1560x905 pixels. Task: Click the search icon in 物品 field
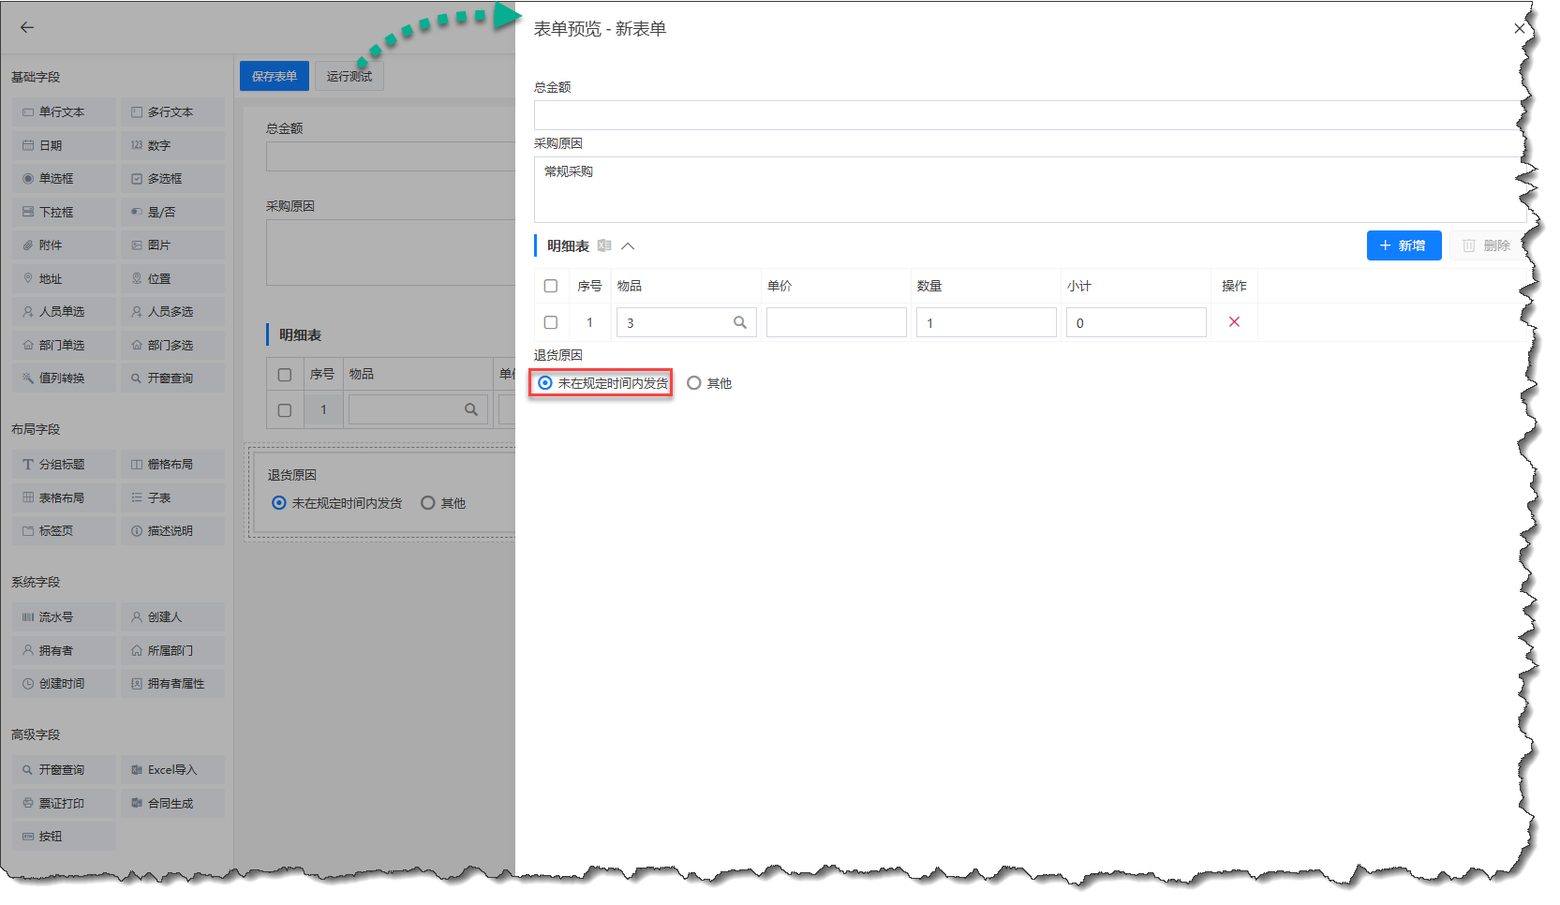pos(739,322)
